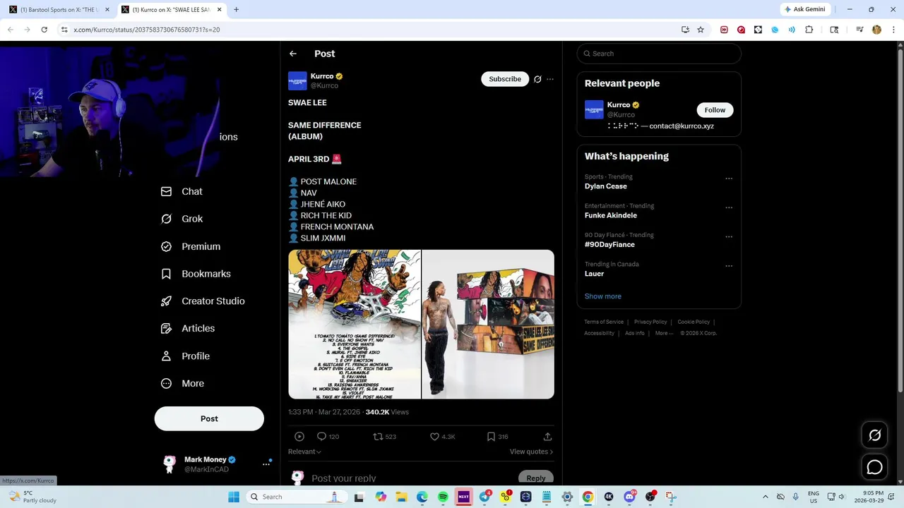Click the circular play icon under the post

pyautogui.click(x=299, y=437)
